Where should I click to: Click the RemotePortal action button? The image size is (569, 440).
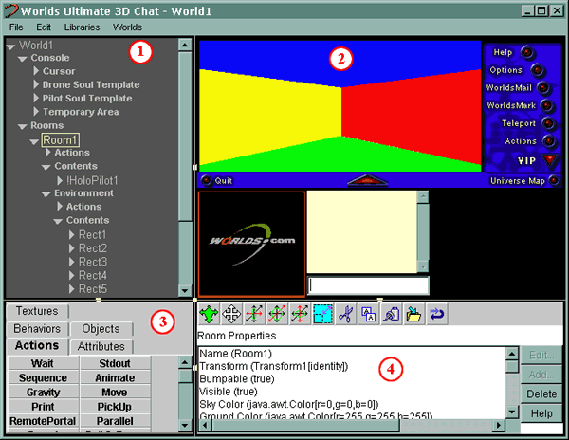(43, 421)
